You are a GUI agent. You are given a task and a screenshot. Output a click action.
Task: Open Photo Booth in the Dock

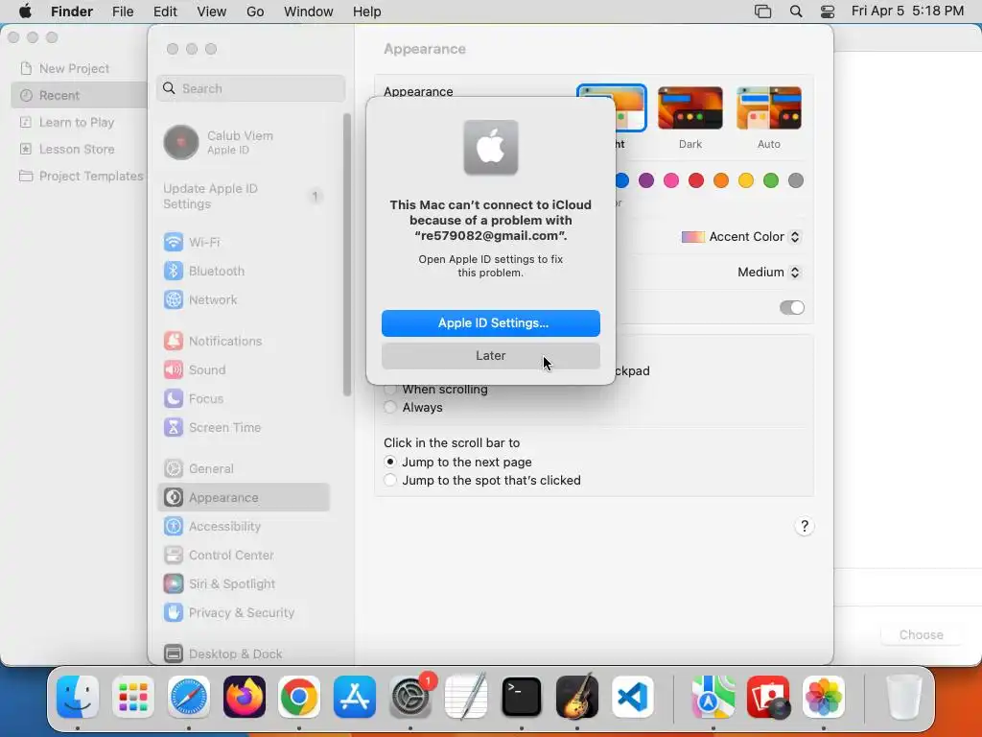(768, 697)
